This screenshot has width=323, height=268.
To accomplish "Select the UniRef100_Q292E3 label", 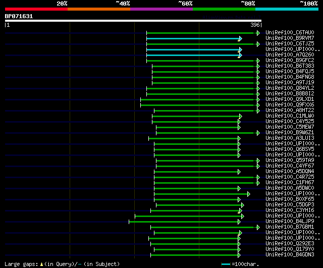I will coord(290,244).
